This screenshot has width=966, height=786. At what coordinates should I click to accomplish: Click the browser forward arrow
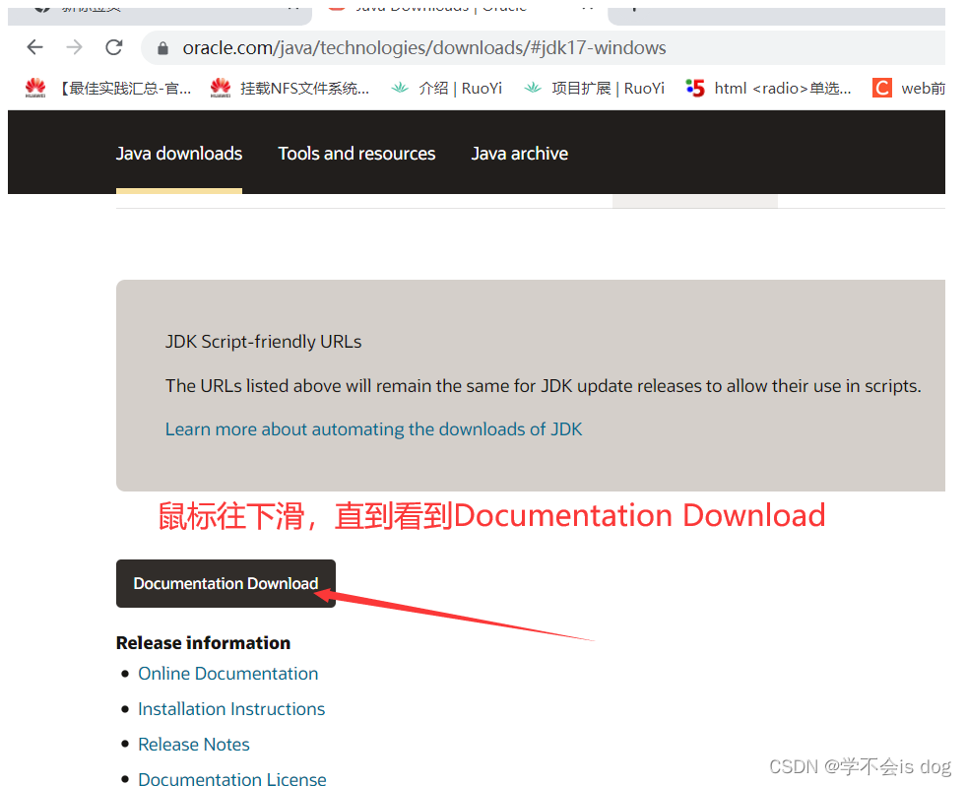74,46
